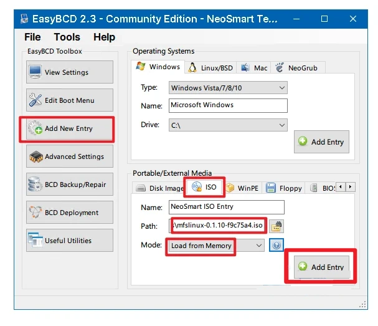The width and height of the screenshot is (378, 326).
Task: Expand the Drive dropdown showing C:\
Action: (x=228, y=125)
